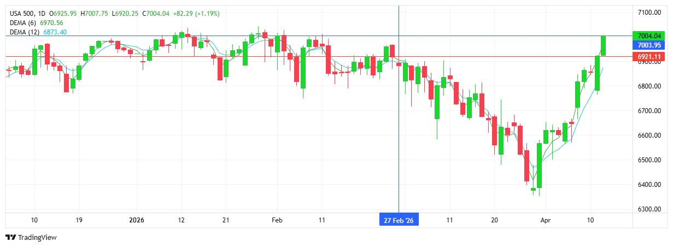Click the blue 7003.95 price label

(x=650, y=45)
